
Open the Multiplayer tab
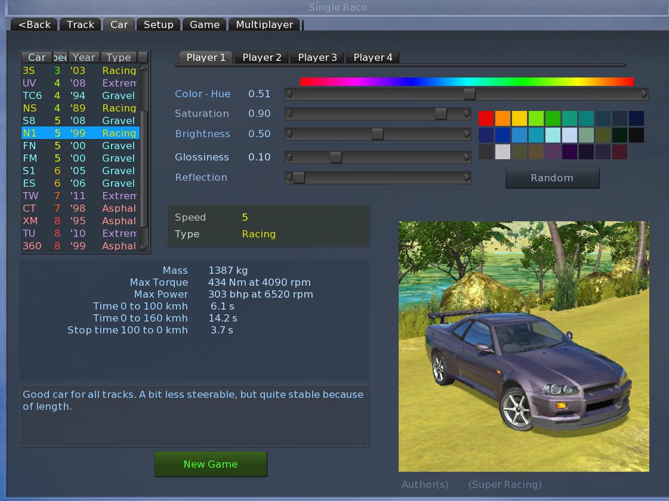click(264, 24)
